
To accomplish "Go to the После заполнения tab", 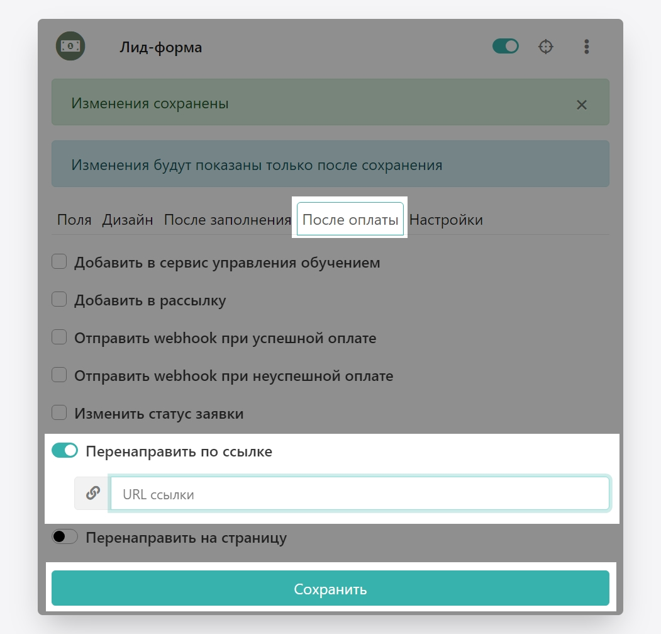I will coord(228,220).
